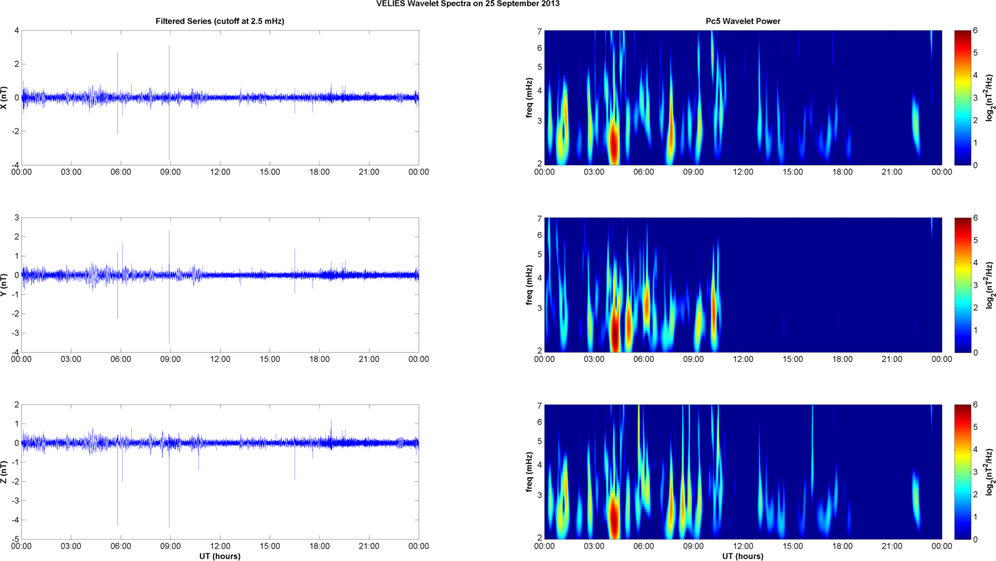Click 'UT (hours)' label under the Z filtered series
Viewport: 996px width, 561px height.
(220, 556)
